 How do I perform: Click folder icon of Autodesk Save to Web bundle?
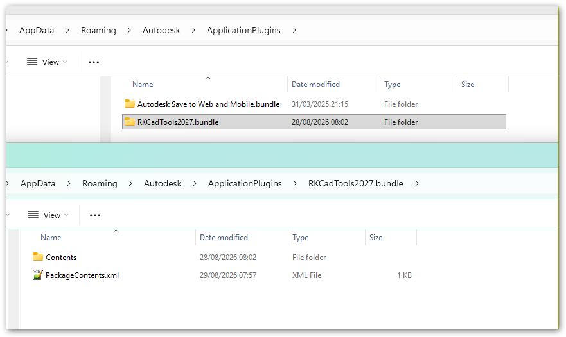point(130,104)
